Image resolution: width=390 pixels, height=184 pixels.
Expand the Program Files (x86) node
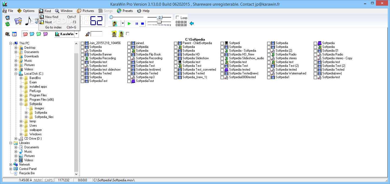click(21, 100)
